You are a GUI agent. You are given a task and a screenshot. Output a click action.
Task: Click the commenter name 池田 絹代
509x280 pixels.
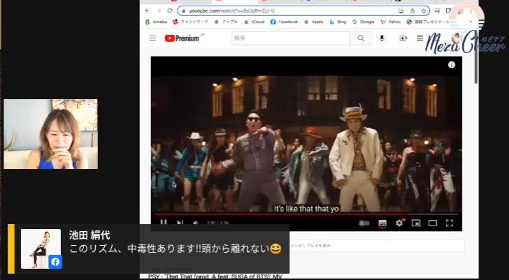89,235
